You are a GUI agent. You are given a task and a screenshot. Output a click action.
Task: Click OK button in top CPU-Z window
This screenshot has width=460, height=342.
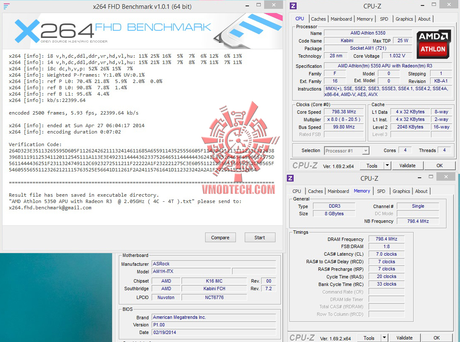[439, 166]
